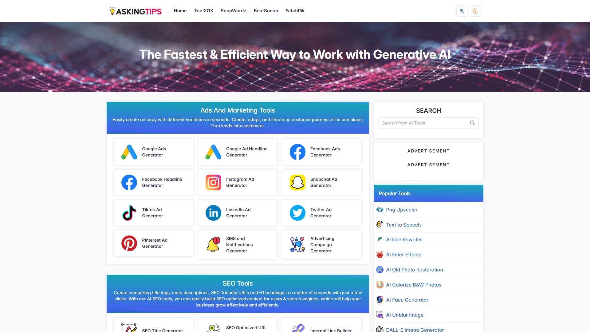The image size is (590, 332).
Task: Select the FetchPik navigation tab
Action: [x=295, y=10]
